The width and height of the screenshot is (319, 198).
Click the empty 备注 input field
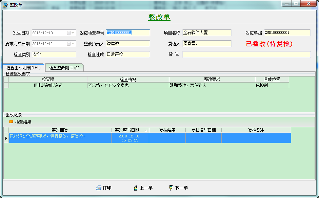coord(246,54)
